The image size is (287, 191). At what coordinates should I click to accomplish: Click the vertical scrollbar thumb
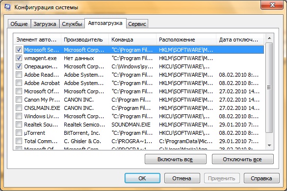click(x=269, y=87)
